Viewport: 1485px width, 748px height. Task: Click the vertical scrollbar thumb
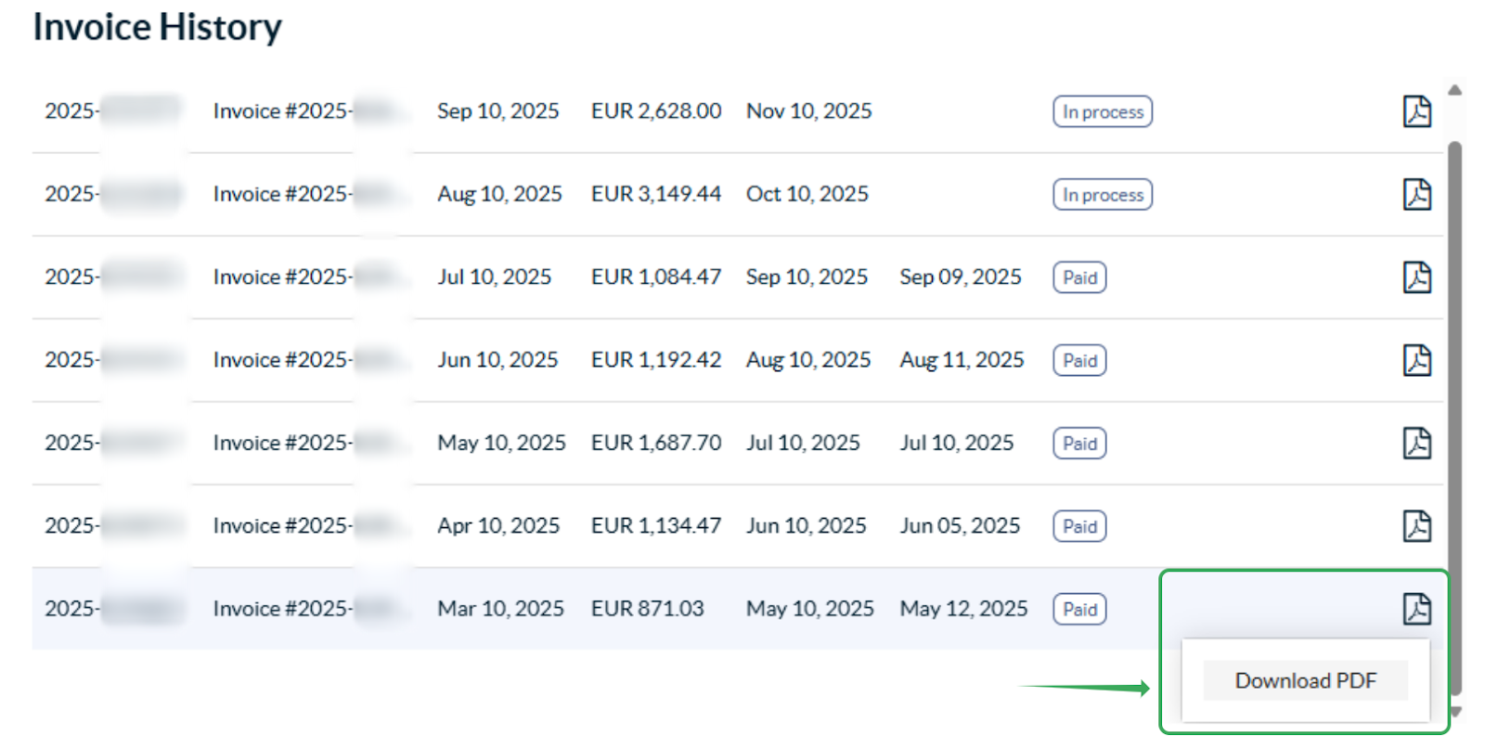click(x=1454, y=418)
